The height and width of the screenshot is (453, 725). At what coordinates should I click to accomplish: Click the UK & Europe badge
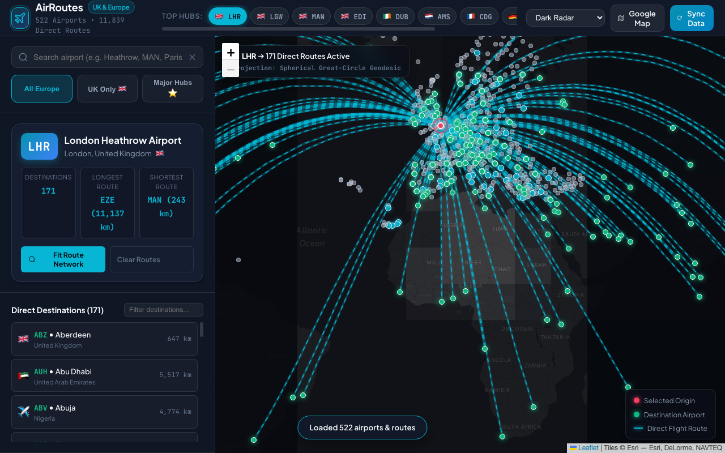(111, 7)
